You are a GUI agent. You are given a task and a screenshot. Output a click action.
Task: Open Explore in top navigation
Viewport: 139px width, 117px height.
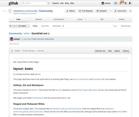(x=56, y=3)
